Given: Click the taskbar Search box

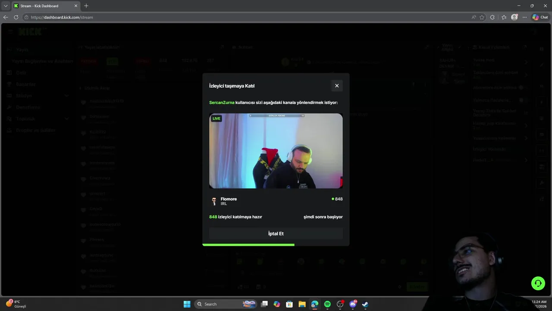Looking at the screenshot, I should 226,304.
